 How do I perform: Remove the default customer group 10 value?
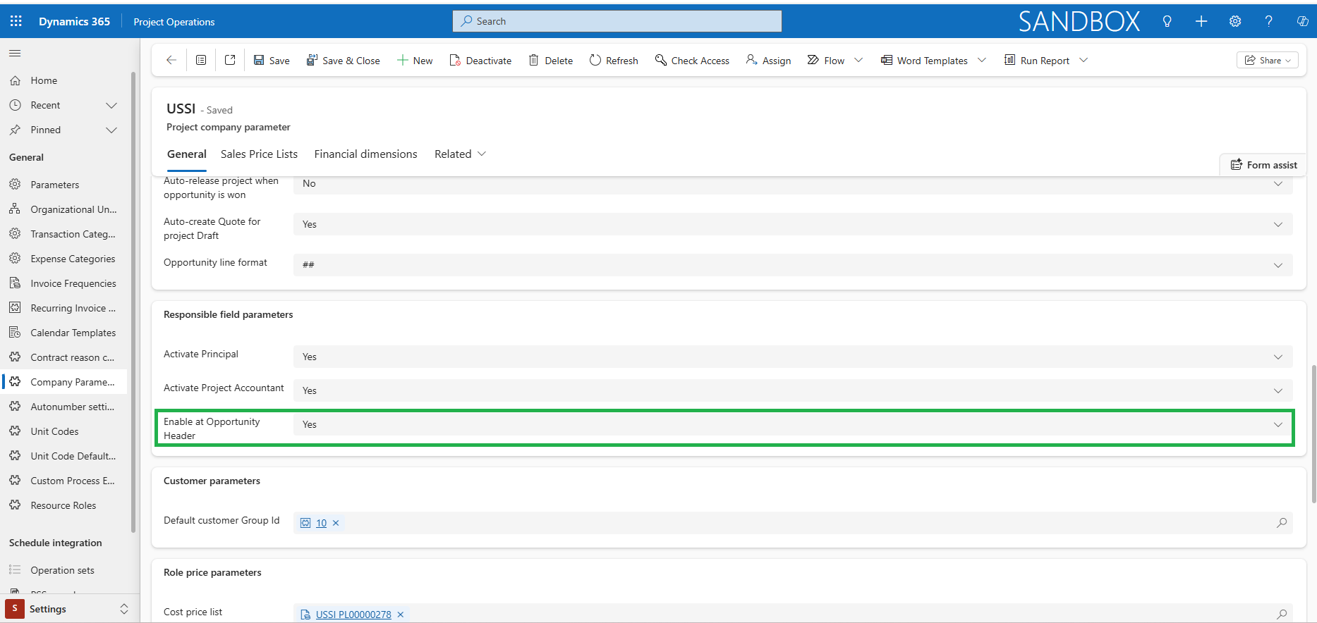click(x=336, y=523)
